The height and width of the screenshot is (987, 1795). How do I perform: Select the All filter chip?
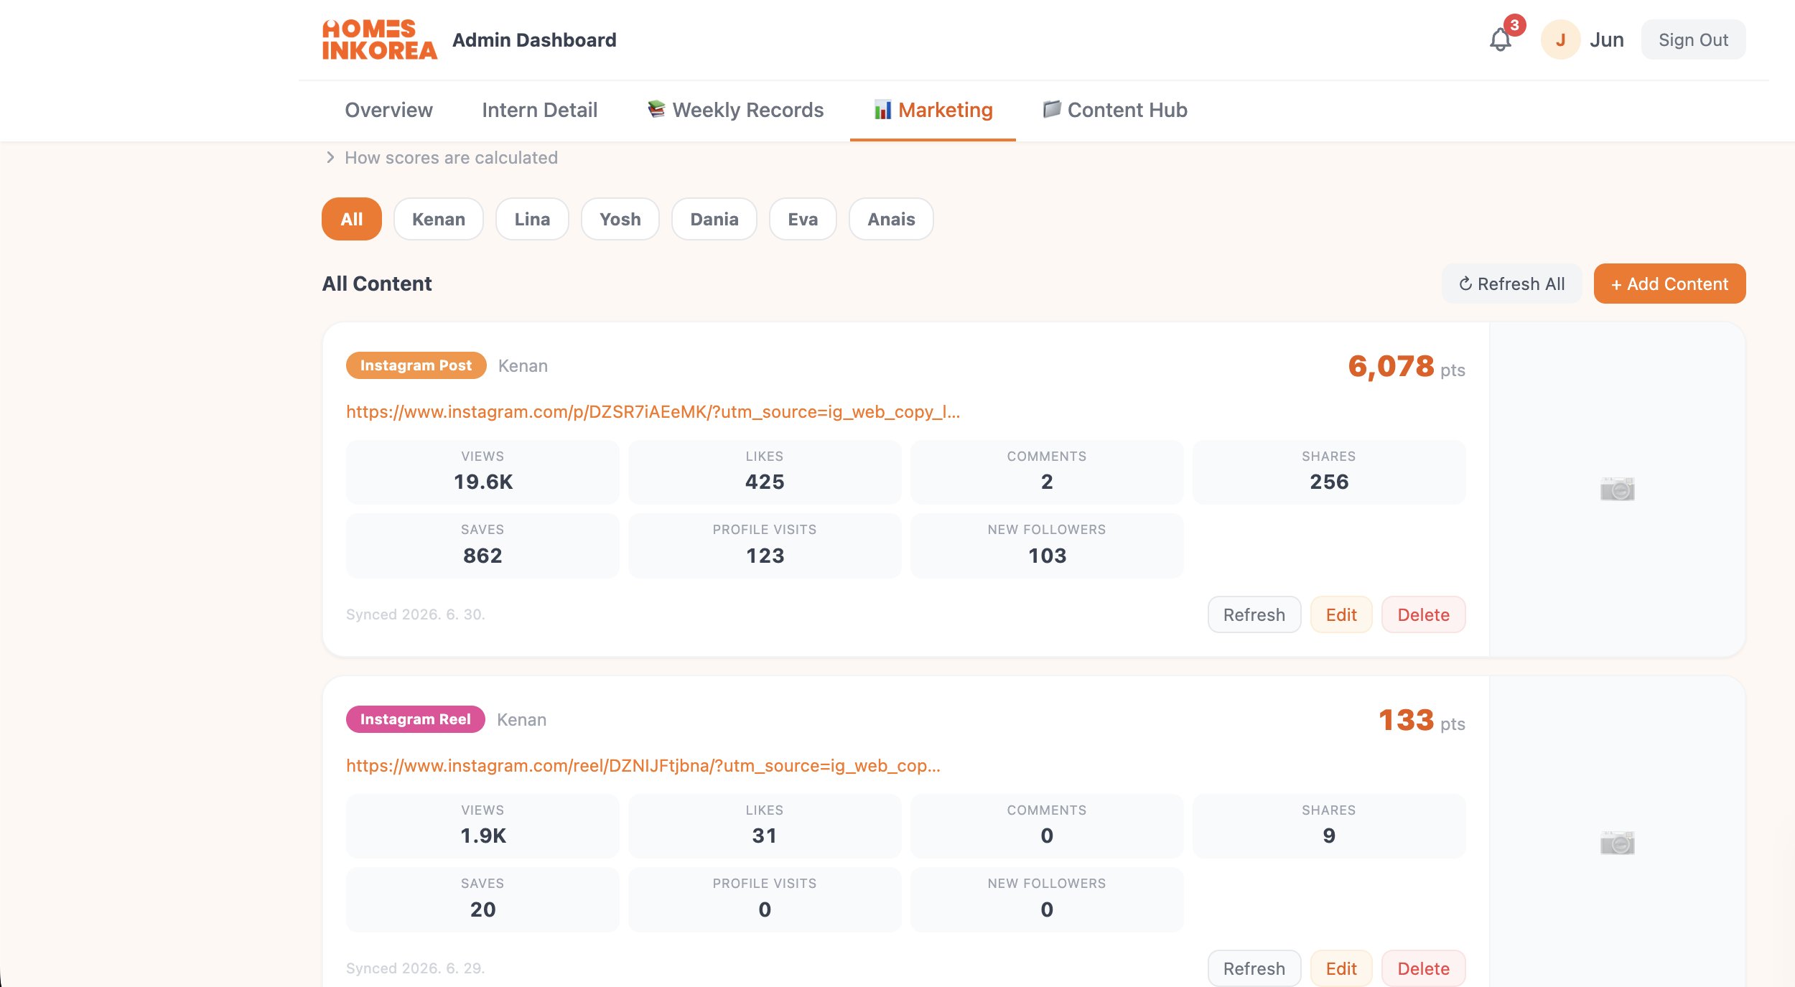pos(352,219)
